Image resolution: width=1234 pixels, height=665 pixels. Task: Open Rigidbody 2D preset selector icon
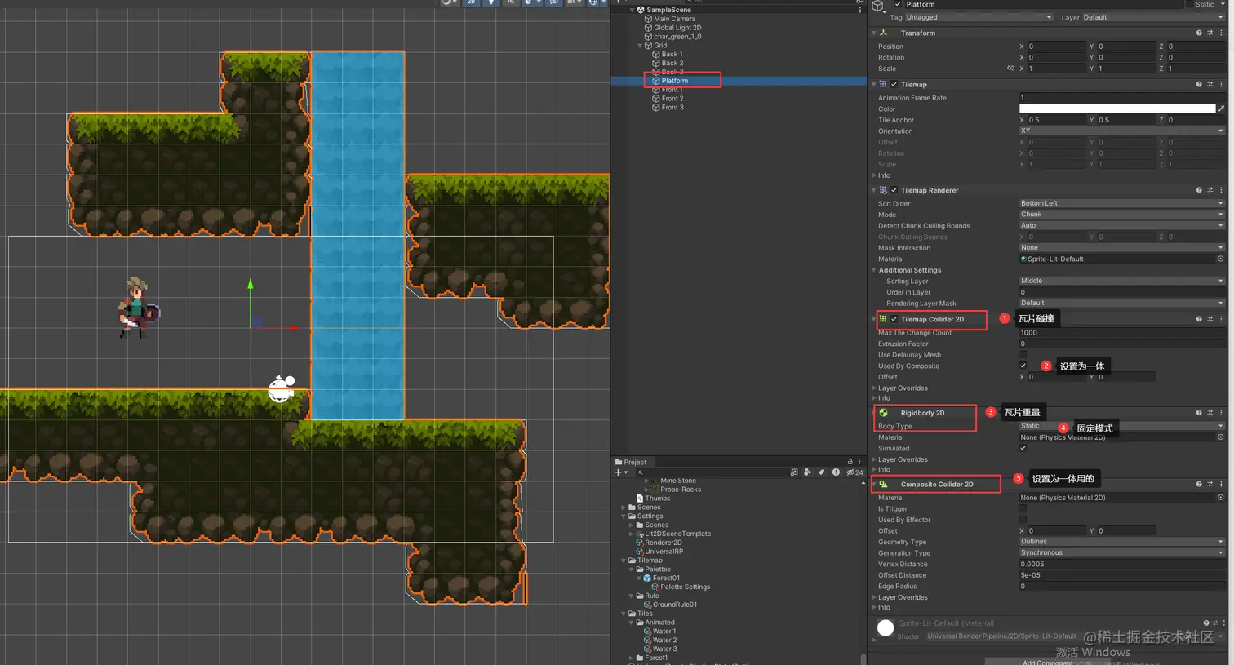(1210, 413)
